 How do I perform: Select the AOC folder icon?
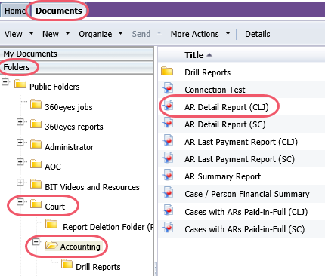click(x=36, y=164)
